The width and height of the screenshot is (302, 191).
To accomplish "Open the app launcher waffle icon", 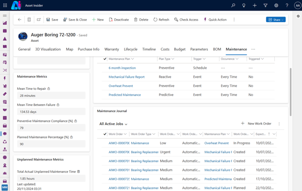I will pos(5,6).
